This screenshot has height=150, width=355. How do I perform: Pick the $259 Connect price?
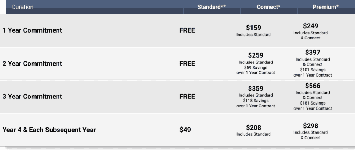coord(255,55)
